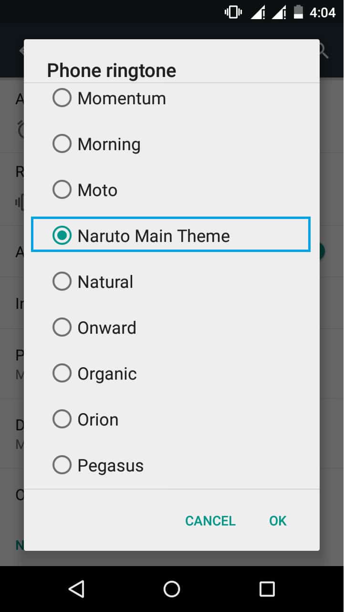344x612 pixels.
Task: Pick the Pegasus ringtone
Action: coord(171,465)
